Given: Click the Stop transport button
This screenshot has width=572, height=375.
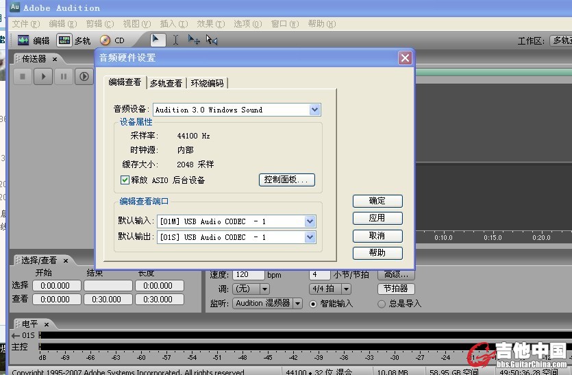Looking at the screenshot, I should point(23,77).
